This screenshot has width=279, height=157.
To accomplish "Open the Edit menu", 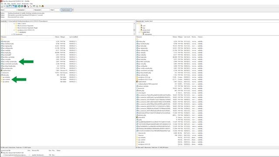I will click(x=5, y=3).
